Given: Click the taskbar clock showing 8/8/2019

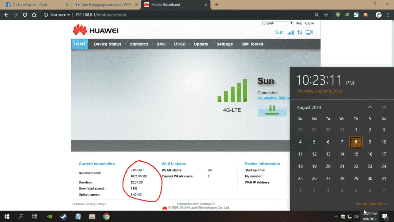Looking at the screenshot, I should [x=370, y=216].
